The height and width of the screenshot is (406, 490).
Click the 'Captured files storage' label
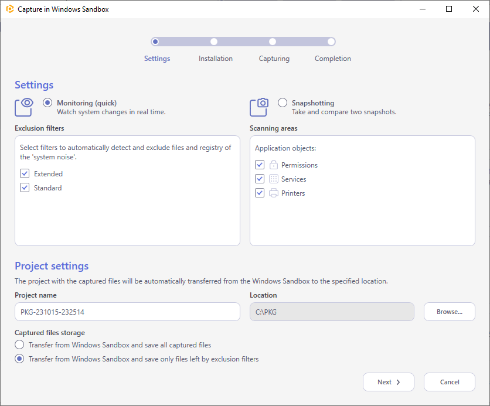50,333
